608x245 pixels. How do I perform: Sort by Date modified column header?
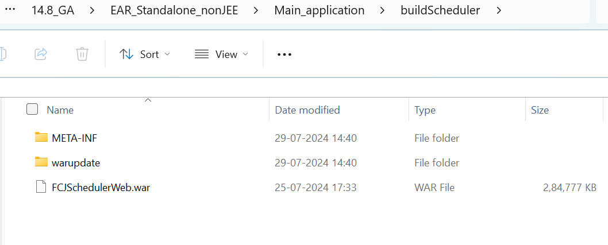(307, 110)
